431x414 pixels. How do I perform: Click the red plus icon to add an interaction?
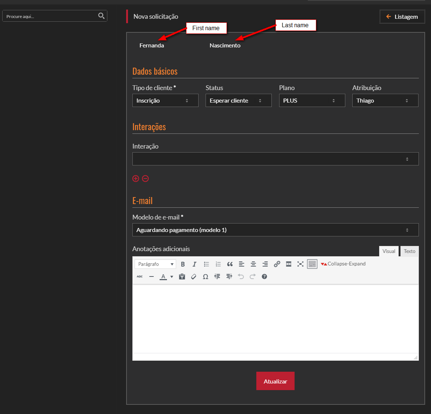click(x=136, y=179)
